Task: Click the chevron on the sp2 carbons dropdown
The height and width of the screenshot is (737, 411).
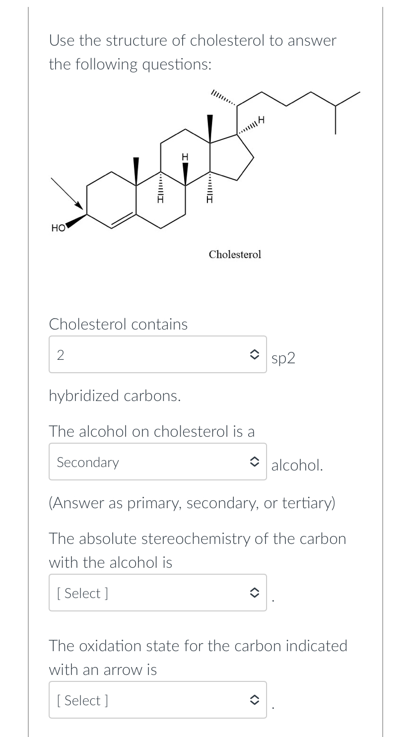Action: 255,354
